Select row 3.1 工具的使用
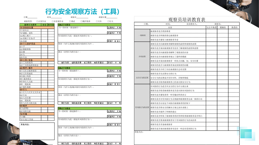259x145 pixels. 37,63
